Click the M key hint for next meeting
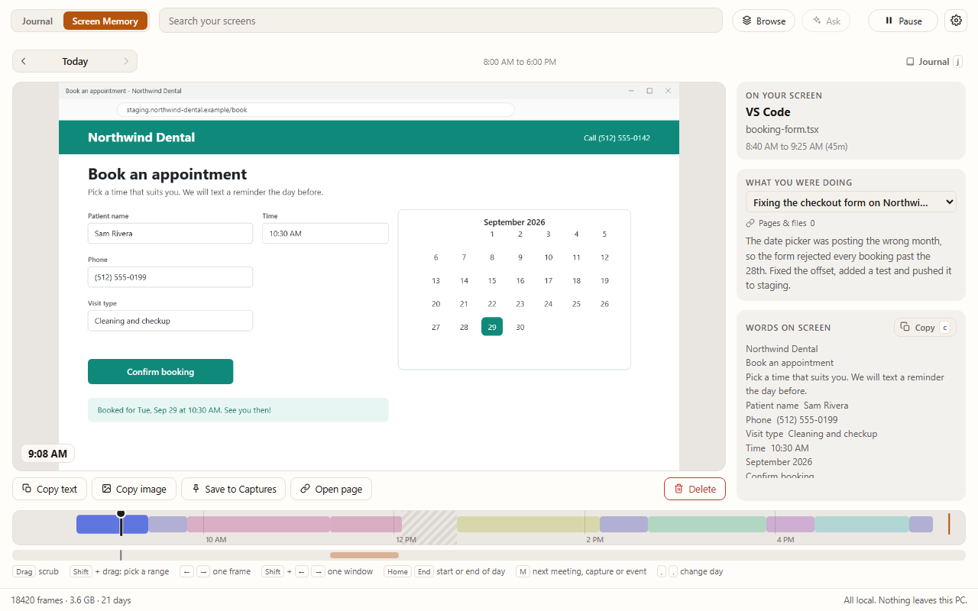Screen dimensions: 978x611 523,571
